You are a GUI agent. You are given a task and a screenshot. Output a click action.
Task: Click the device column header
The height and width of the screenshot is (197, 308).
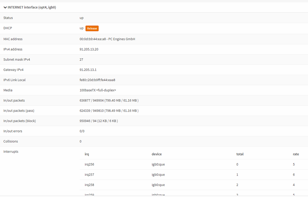tap(157, 154)
